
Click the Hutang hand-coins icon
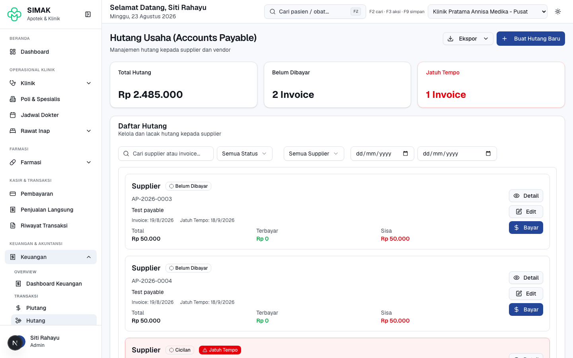[18, 321]
